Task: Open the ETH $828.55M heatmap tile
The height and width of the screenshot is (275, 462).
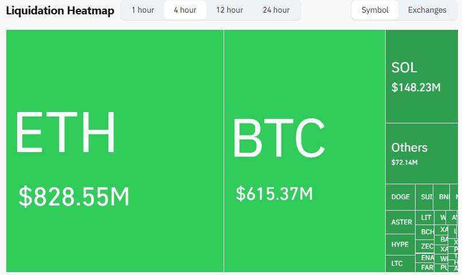Action: coord(115,150)
